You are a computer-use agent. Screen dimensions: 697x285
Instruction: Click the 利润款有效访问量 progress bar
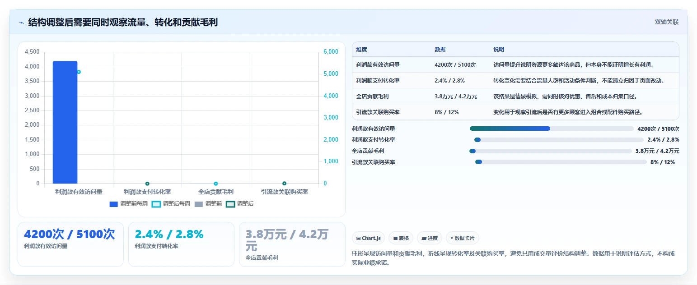point(552,129)
